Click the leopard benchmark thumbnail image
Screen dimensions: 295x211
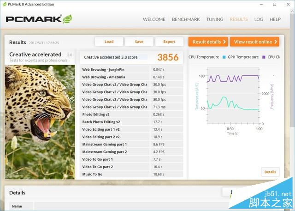click(40, 122)
